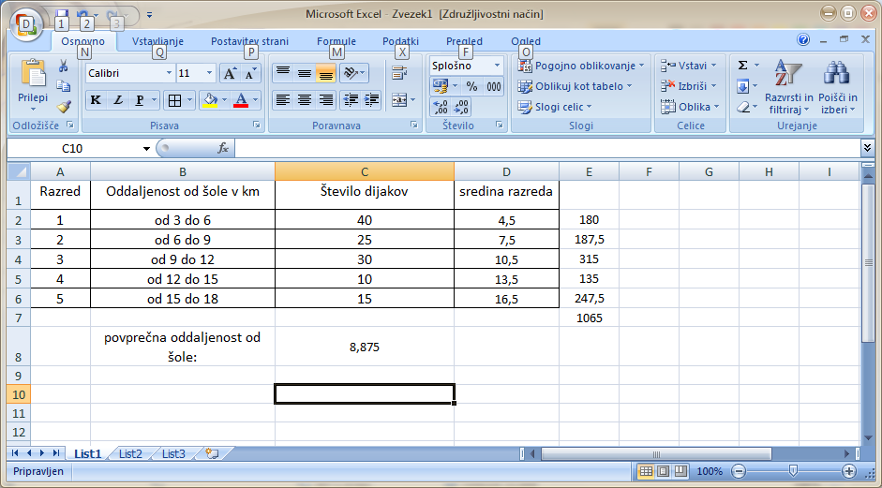This screenshot has width=882, height=488.
Task: Click the center text alignment icon
Action: coord(304,99)
